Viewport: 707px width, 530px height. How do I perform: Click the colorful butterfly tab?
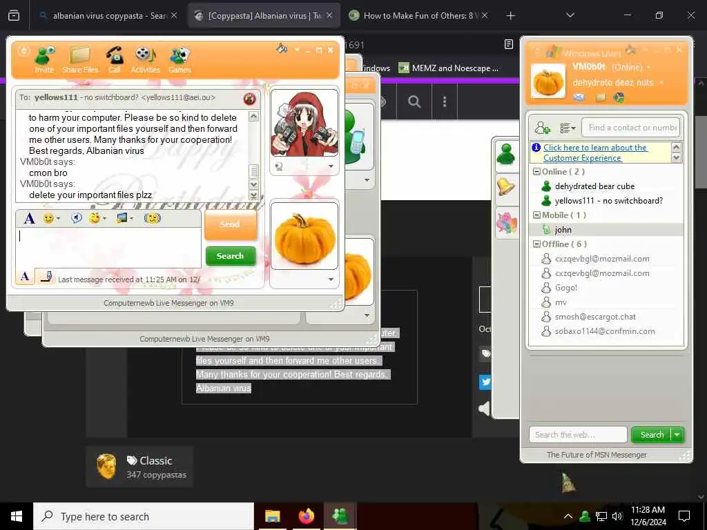pyautogui.click(x=506, y=223)
